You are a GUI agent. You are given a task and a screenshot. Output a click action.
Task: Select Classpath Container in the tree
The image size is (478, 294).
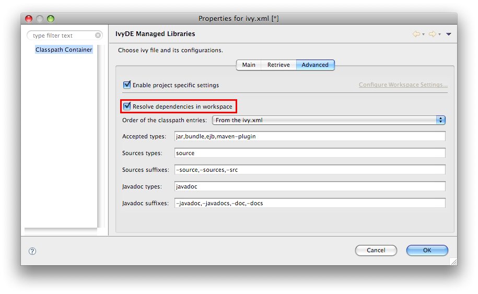64,50
